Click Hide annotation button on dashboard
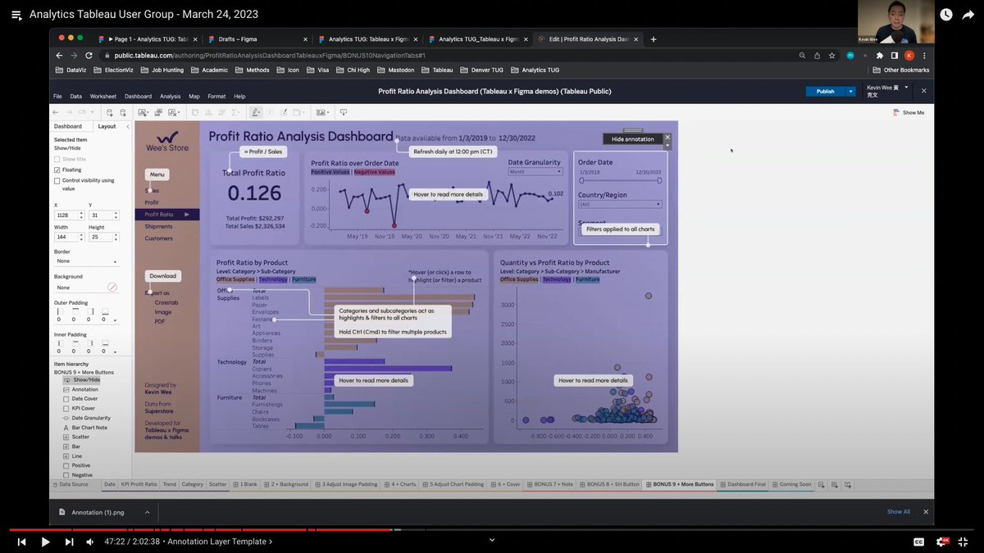This screenshot has width=984, height=553. pos(632,139)
